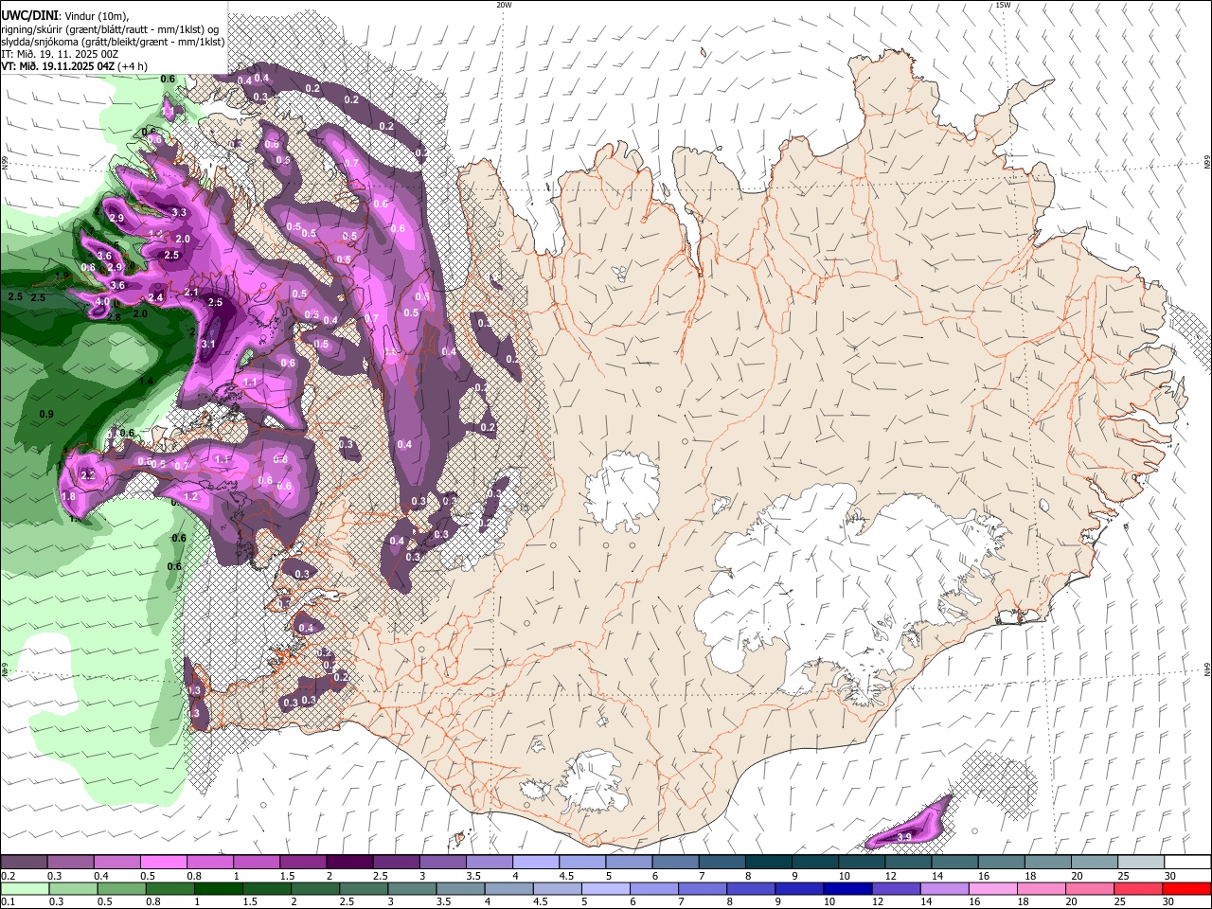This screenshot has width=1212, height=909.
Task: Click the 2.4 precipitation value on the map
Action: tap(156, 297)
